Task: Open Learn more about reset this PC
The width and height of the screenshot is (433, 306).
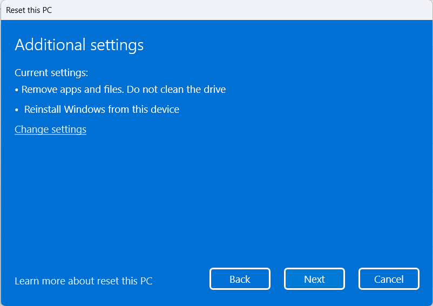Action: 83,281
